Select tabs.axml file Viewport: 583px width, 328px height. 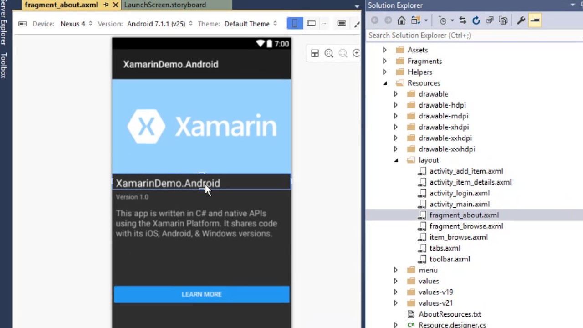pyautogui.click(x=445, y=248)
